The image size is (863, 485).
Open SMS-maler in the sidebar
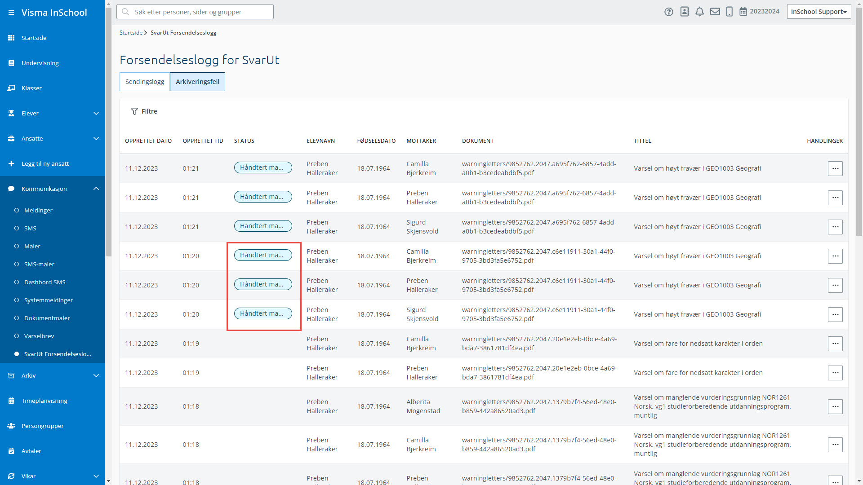coord(39,264)
